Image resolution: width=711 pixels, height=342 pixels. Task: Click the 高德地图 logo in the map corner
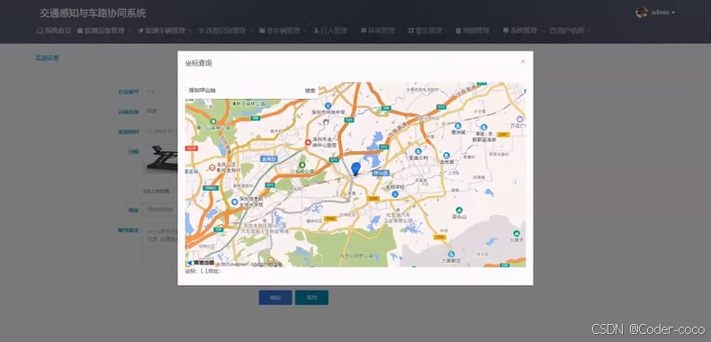point(200,263)
